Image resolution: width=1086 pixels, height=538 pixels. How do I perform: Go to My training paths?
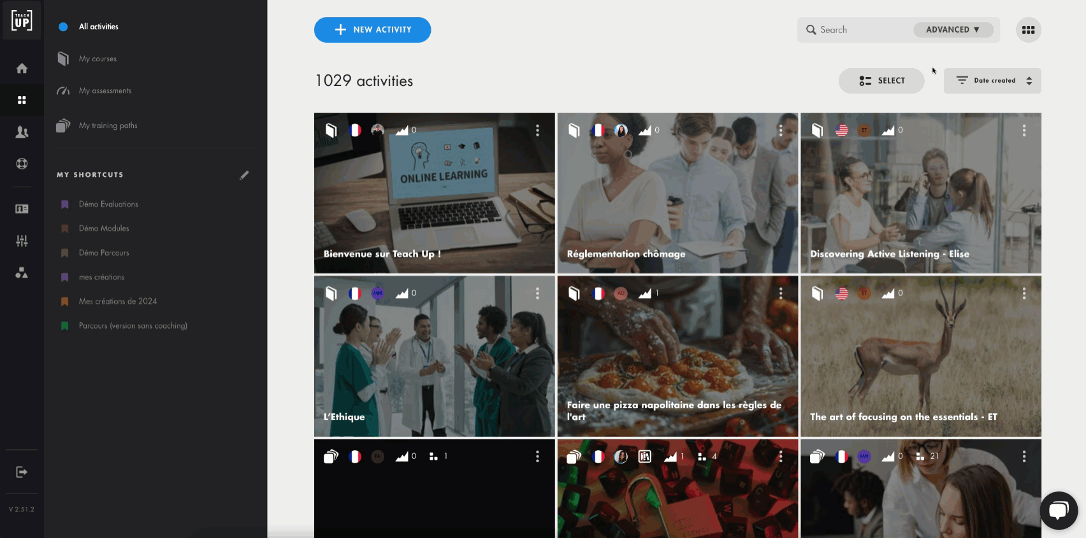point(108,125)
